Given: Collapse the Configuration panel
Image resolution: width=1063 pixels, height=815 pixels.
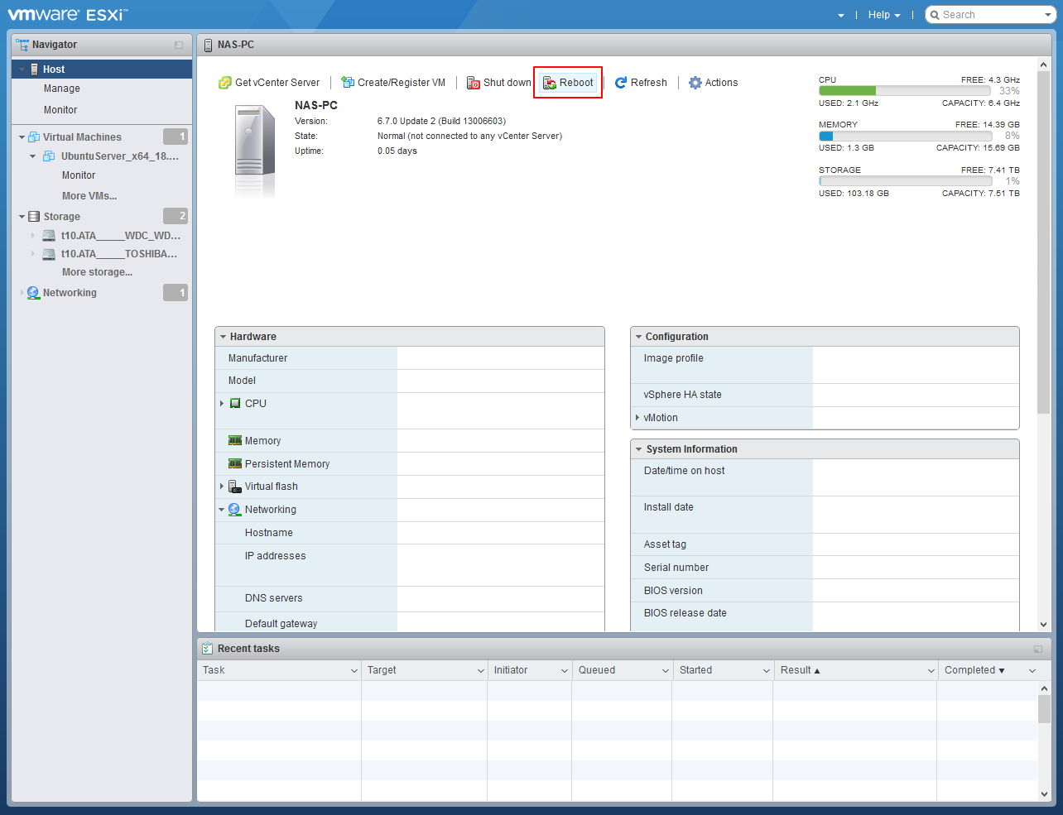Looking at the screenshot, I should [638, 337].
